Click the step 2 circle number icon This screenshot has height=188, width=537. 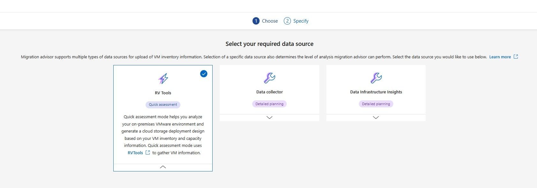pos(287,21)
